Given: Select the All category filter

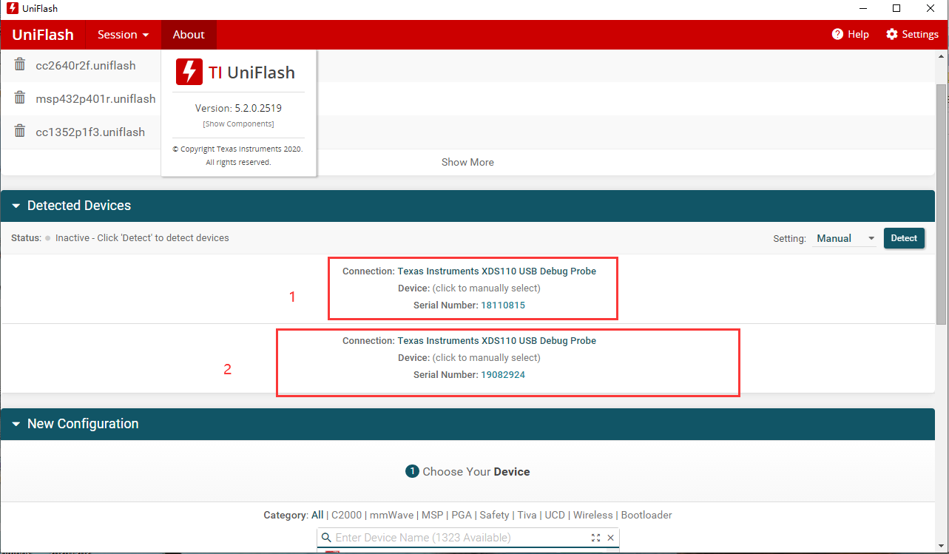Looking at the screenshot, I should point(317,515).
